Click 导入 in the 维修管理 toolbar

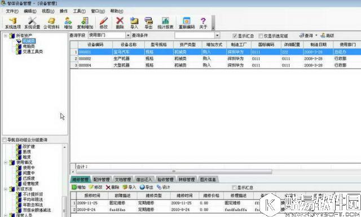[129, 187]
